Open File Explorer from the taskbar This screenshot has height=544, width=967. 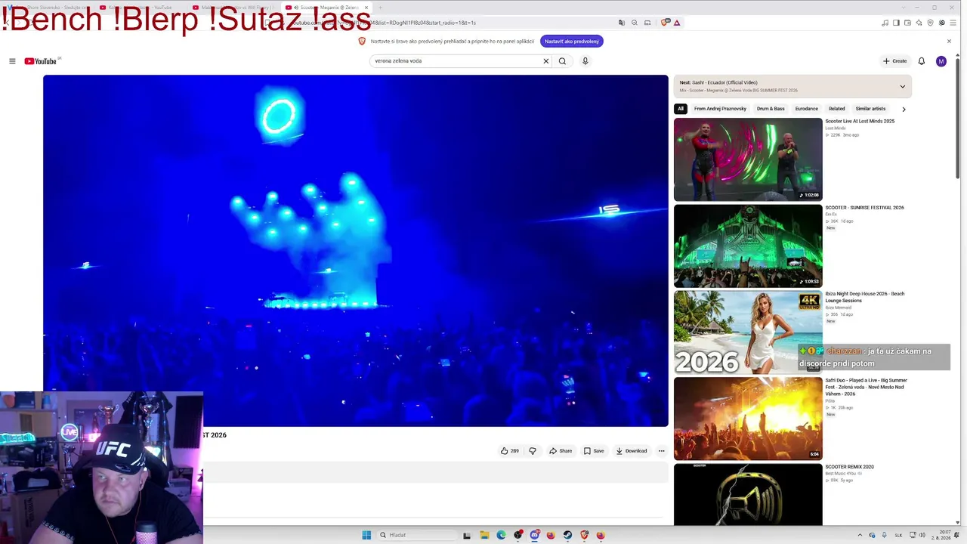click(x=484, y=535)
